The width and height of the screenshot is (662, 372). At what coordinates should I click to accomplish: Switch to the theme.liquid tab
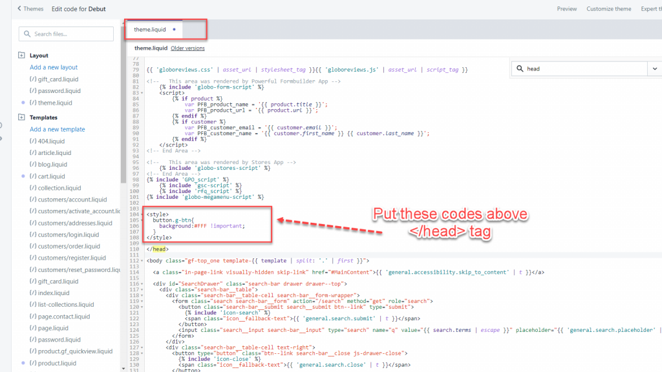coord(151,29)
